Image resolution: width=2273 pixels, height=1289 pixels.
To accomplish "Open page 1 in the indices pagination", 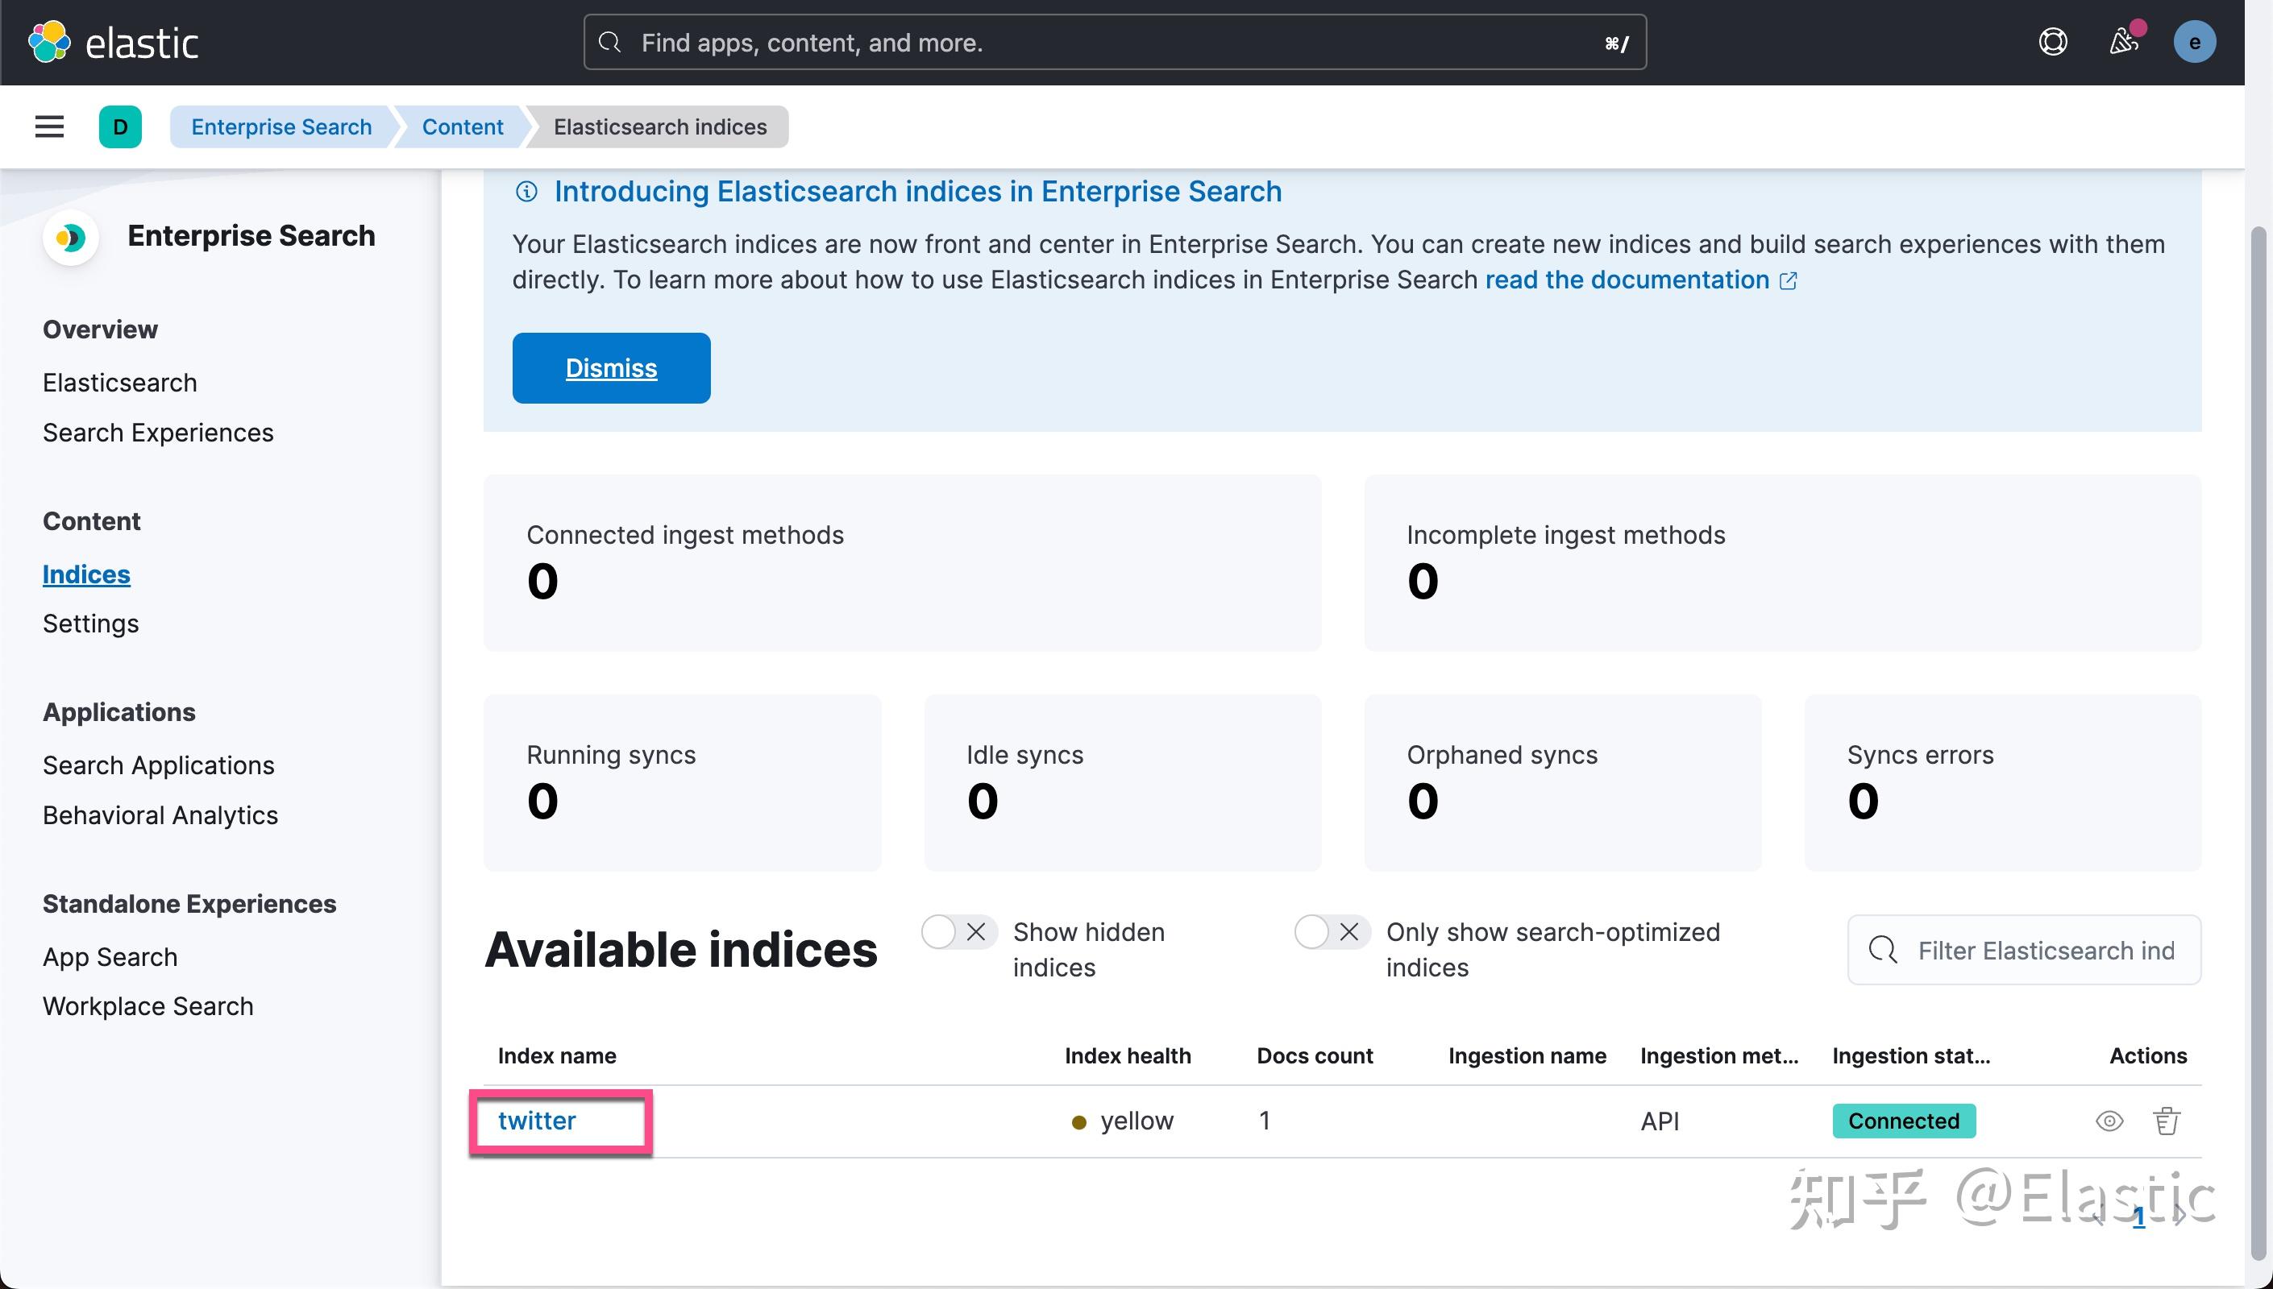I will coord(2140,1216).
